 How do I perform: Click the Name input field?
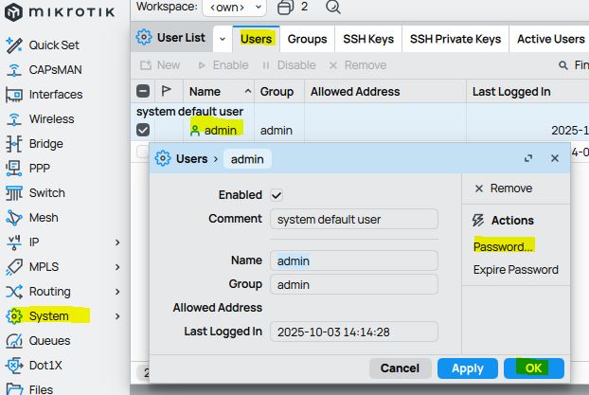354,260
